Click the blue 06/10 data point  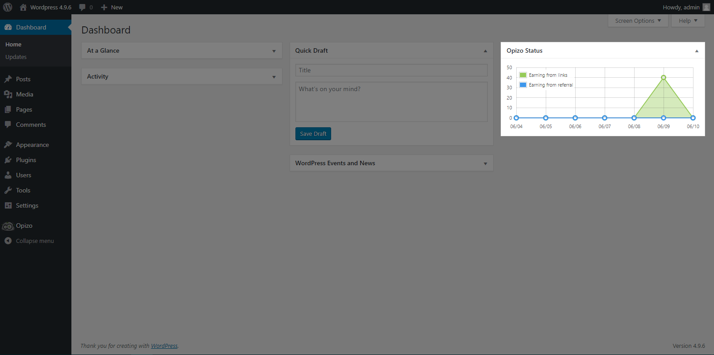(693, 118)
